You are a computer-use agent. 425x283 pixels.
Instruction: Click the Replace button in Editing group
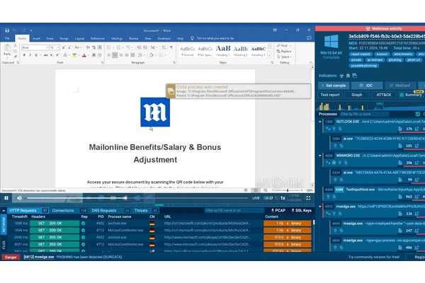click(x=284, y=51)
